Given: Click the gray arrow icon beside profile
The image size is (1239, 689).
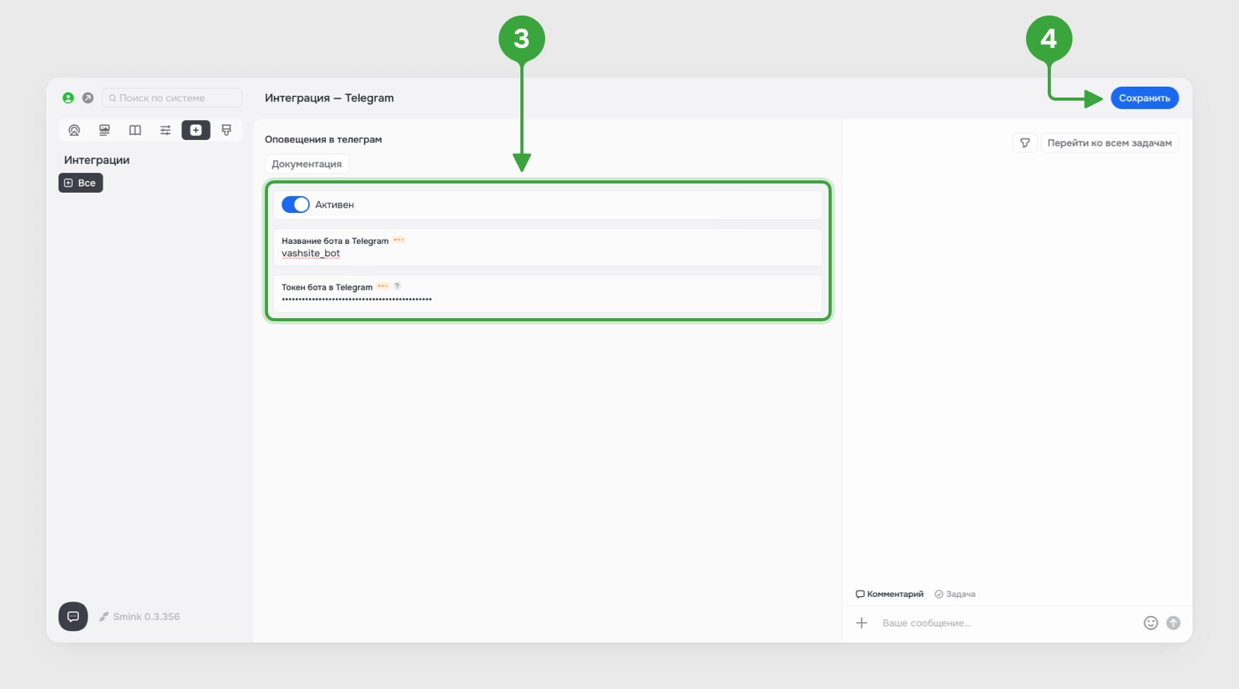Looking at the screenshot, I should [88, 98].
